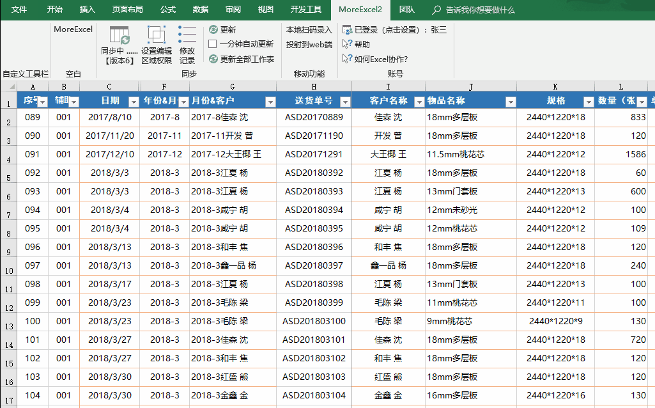Open filter dropdown for 辅助 column

click(x=73, y=102)
